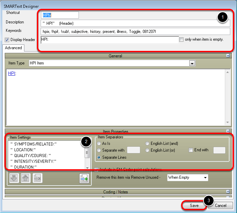Click the Separate with text box
237x213 pixels.
133,150
